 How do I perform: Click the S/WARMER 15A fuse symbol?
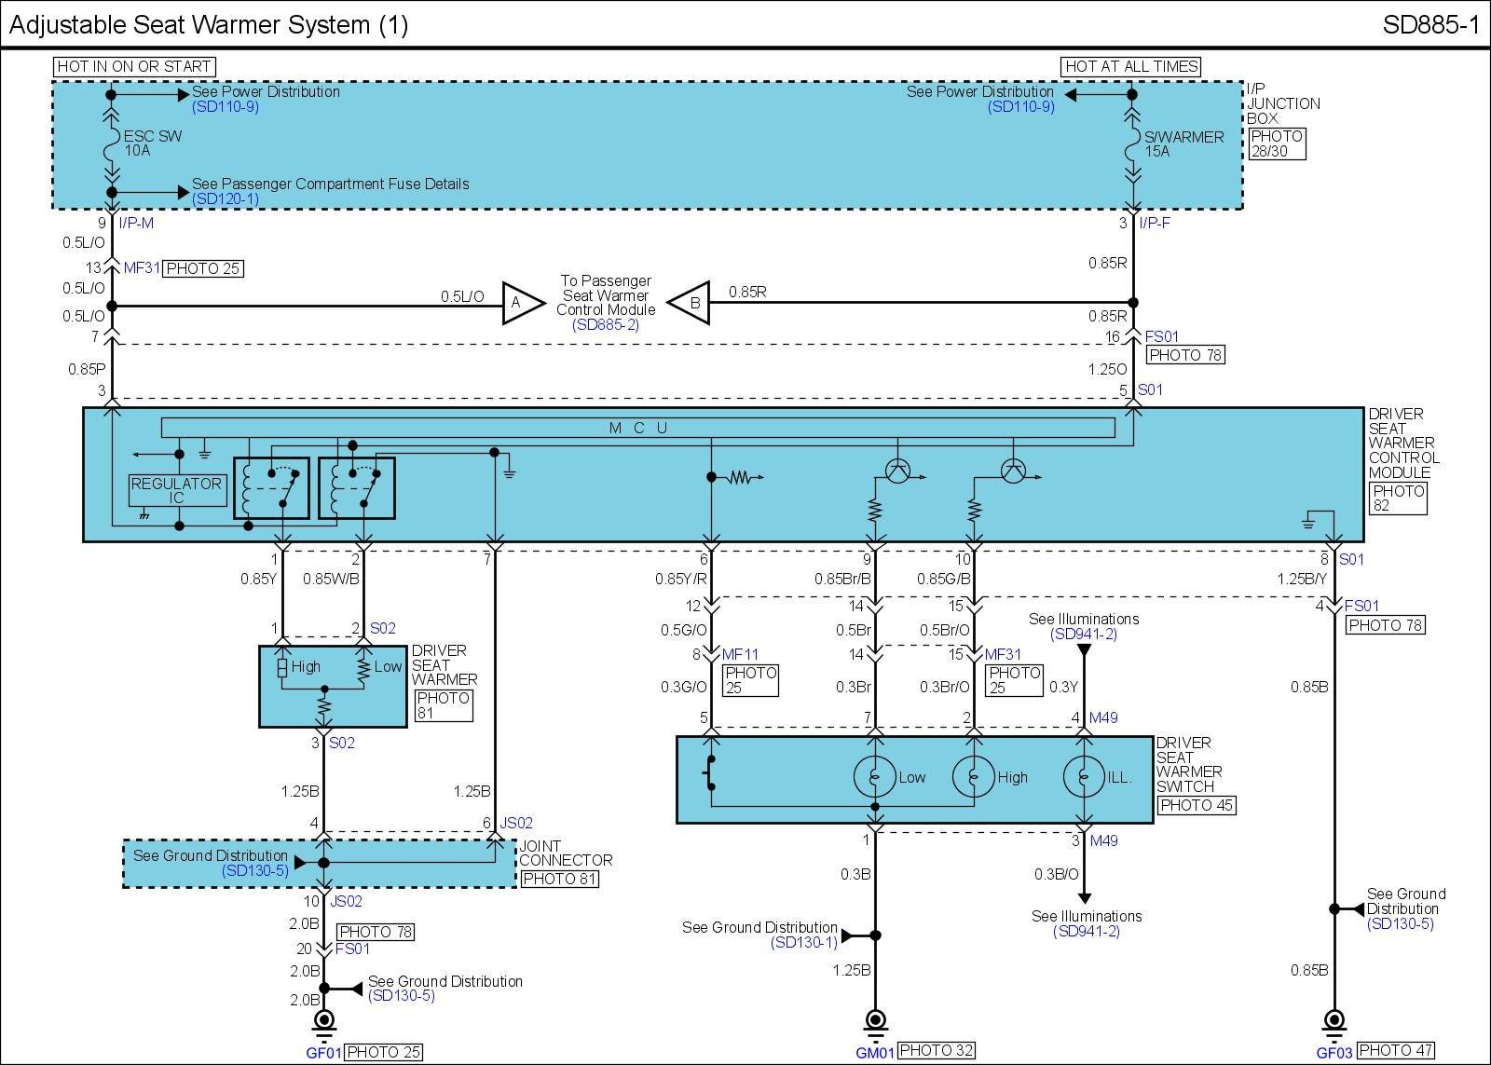[x=1132, y=143]
